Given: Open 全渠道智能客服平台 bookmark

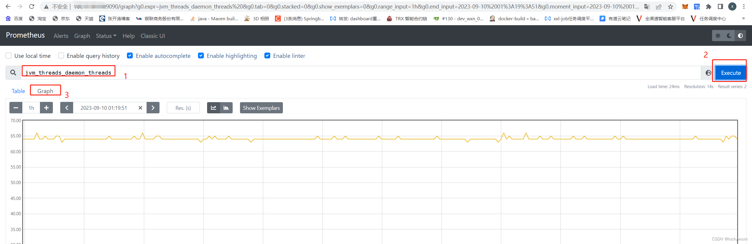Looking at the screenshot, I should click(x=661, y=18).
